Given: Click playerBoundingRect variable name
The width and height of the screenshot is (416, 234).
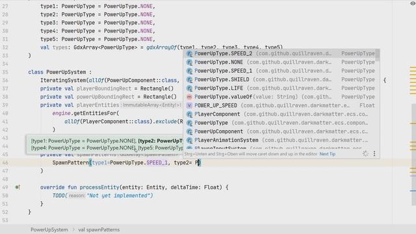Looking at the screenshot, I should pos(104,88).
